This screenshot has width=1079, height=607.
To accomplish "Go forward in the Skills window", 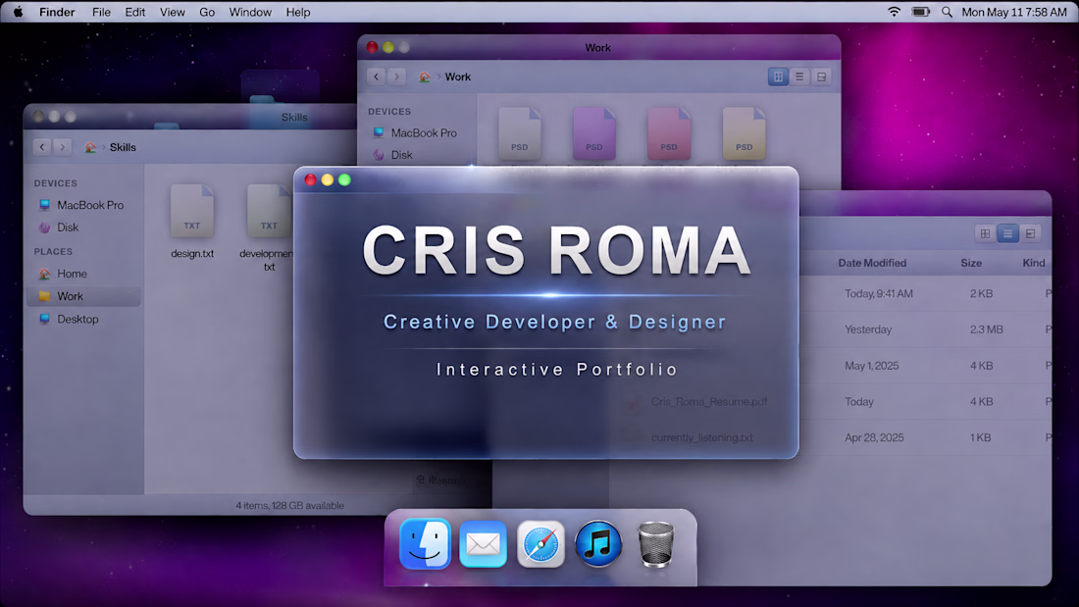I will [x=63, y=146].
